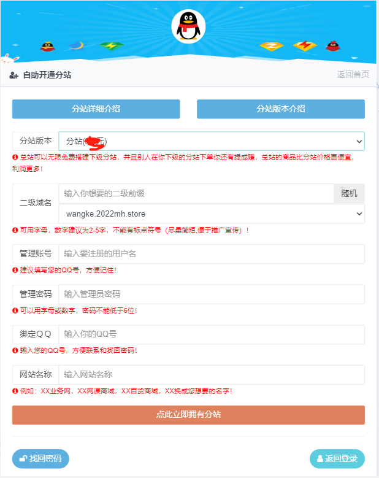Expand the wangke.2022mh.store domain dropdown
Viewport: 379px width, 478px height.
(212, 214)
